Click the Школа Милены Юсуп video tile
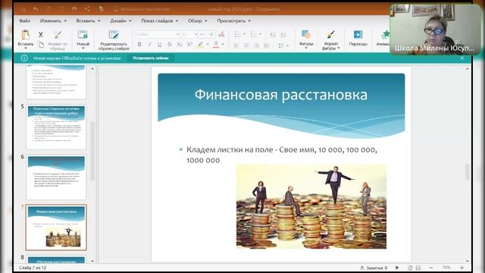 435,30
